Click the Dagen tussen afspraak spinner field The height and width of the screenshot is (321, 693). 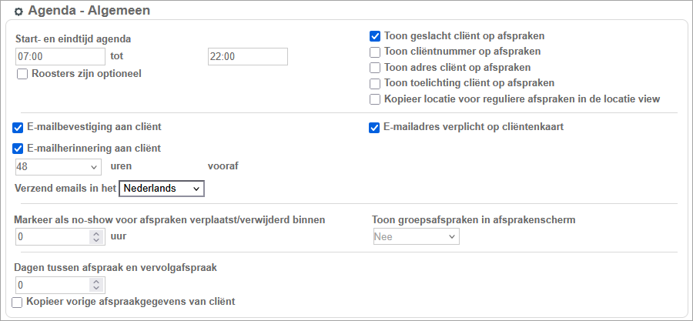(x=52, y=285)
